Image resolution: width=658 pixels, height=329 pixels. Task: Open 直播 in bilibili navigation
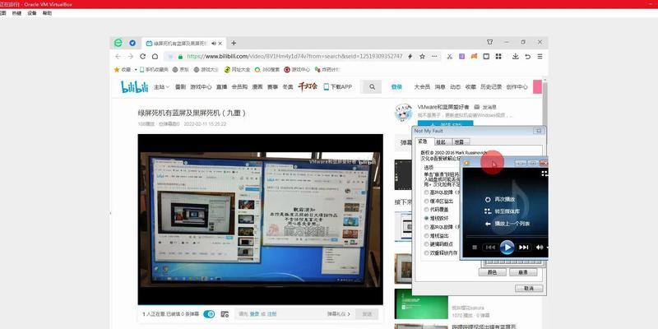click(x=221, y=87)
